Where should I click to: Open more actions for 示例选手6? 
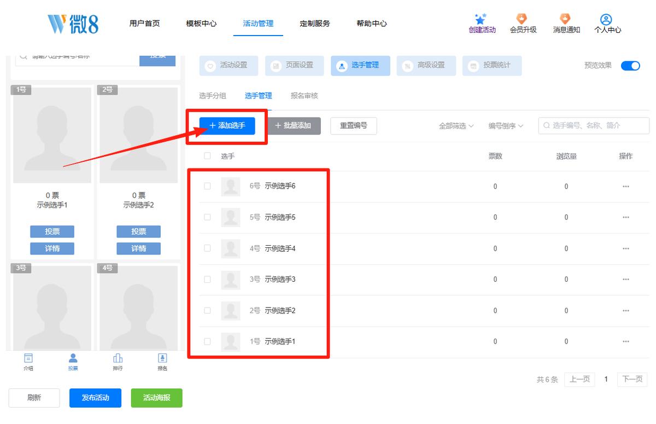click(626, 187)
